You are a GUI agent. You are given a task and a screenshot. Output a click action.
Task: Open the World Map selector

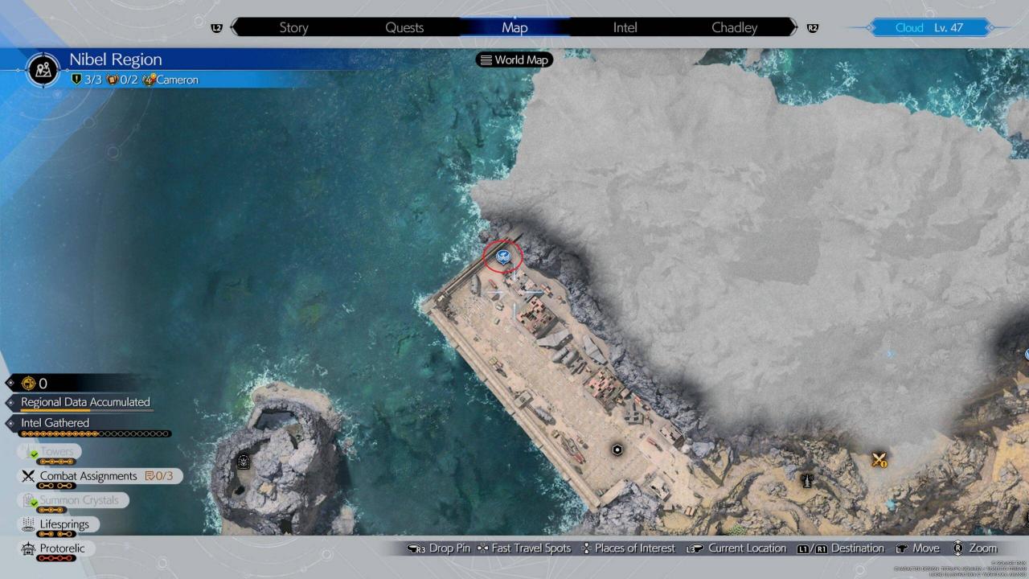tap(514, 60)
